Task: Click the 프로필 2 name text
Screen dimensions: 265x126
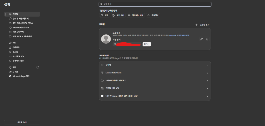Action: coord(116,33)
